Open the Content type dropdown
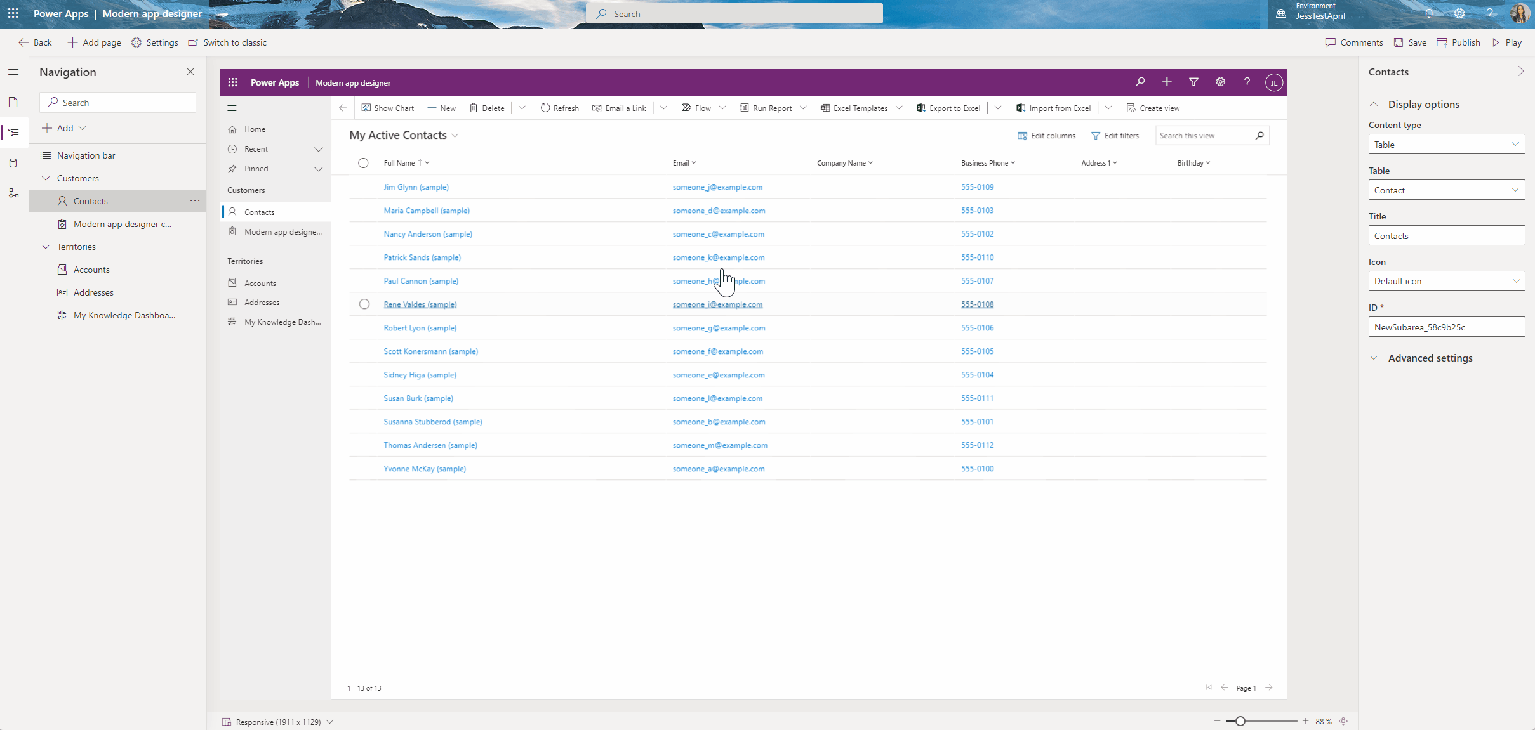Viewport: 1535px width, 730px height. click(x=1446, y=144)
